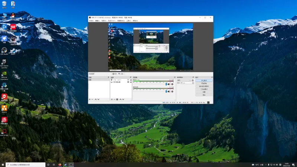Open the Tools menu in OBS
The height and width of the screenshot is (167, 297).
(129, 21)
